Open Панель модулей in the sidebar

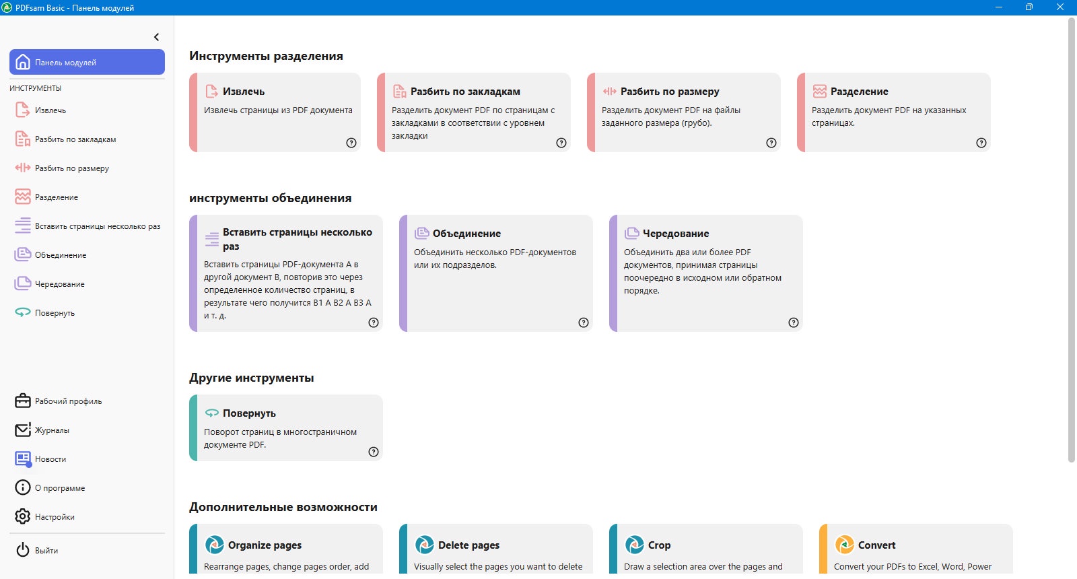[87, 62]
